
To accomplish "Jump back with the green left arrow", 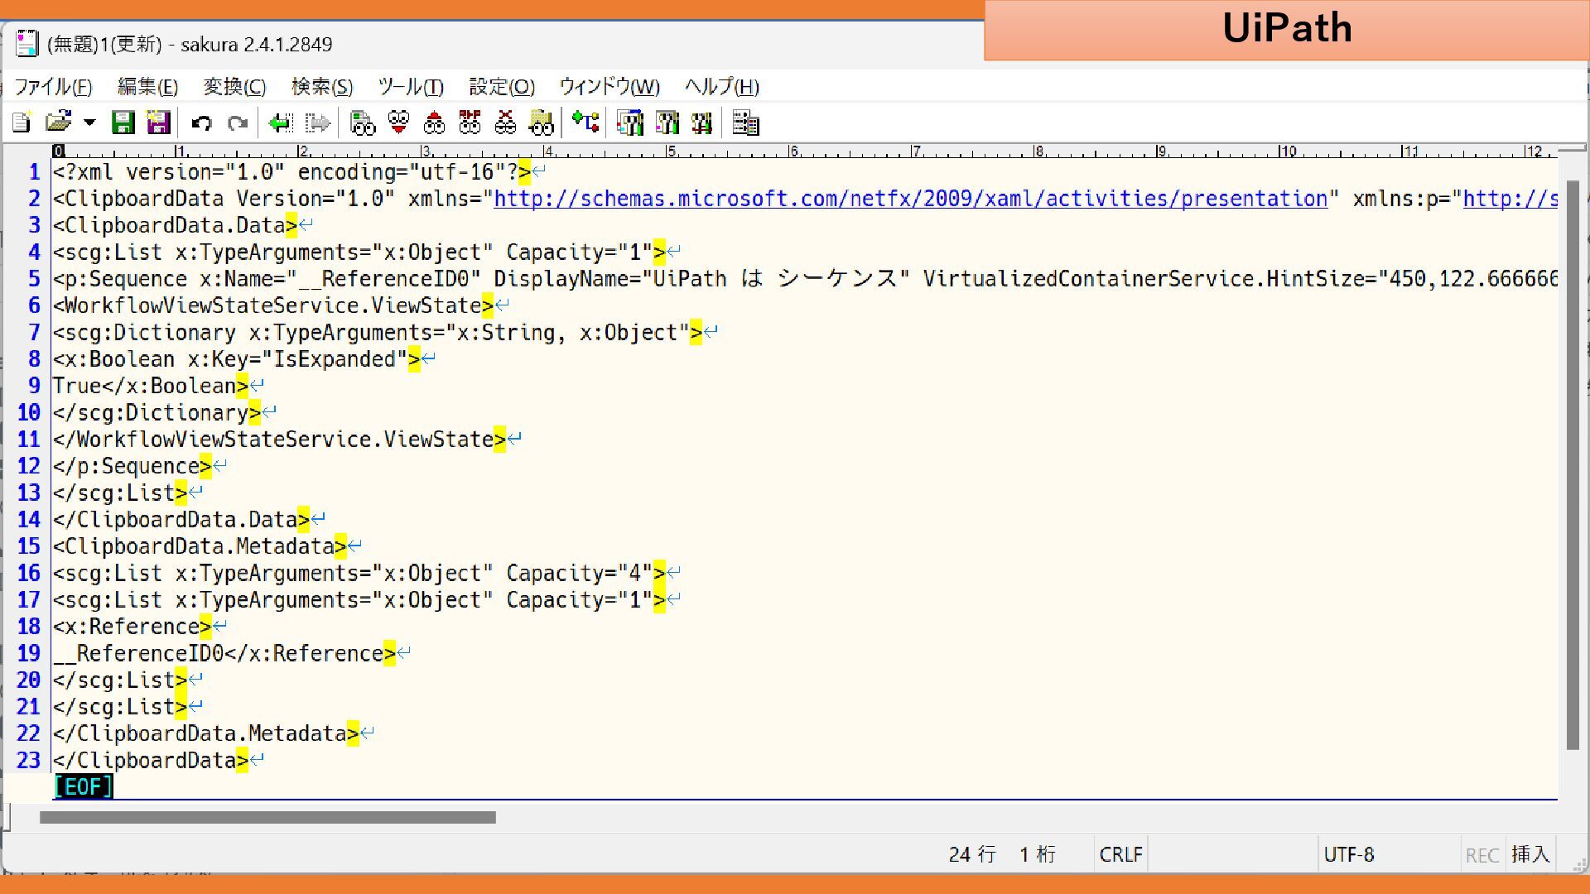I will click(281, 123).
